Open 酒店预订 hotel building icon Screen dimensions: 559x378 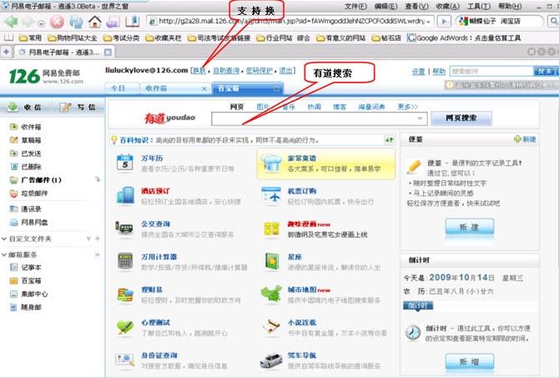point(125,196)
